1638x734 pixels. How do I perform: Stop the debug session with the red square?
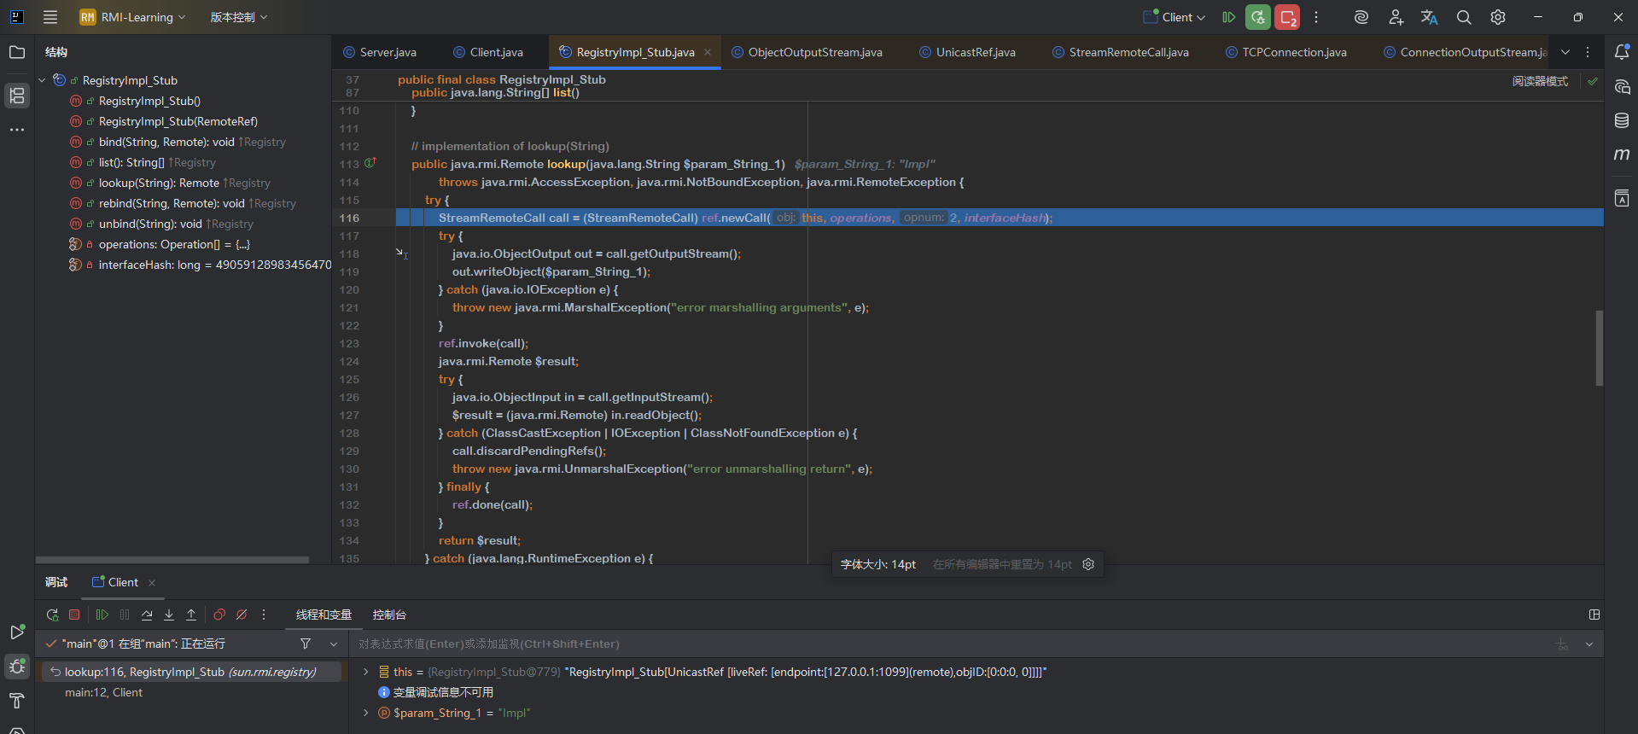(74, 615)
